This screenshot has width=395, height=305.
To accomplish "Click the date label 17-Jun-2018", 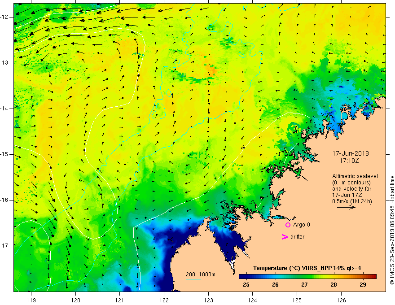I will coord(351,153).
